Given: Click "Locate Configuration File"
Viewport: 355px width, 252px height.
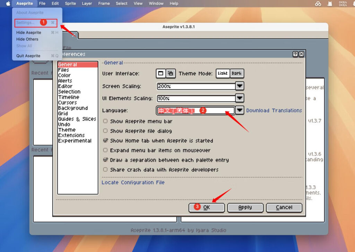Looking at the screenshot, I should pyautogui.click(x=133, y=182).
